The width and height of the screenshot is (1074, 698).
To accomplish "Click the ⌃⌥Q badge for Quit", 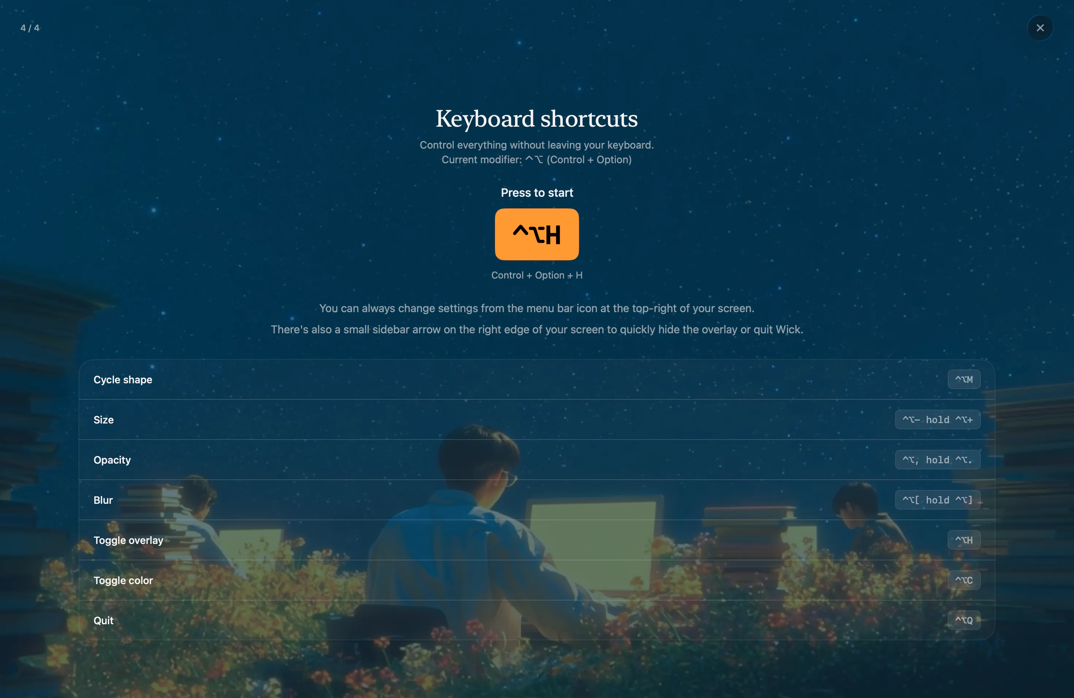I will tap(963, 621).
